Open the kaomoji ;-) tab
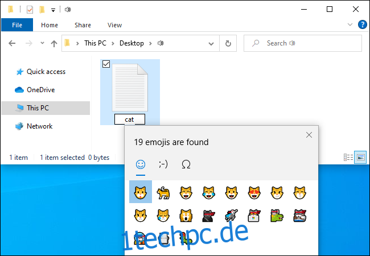370x256 pixels. point(163,164)
